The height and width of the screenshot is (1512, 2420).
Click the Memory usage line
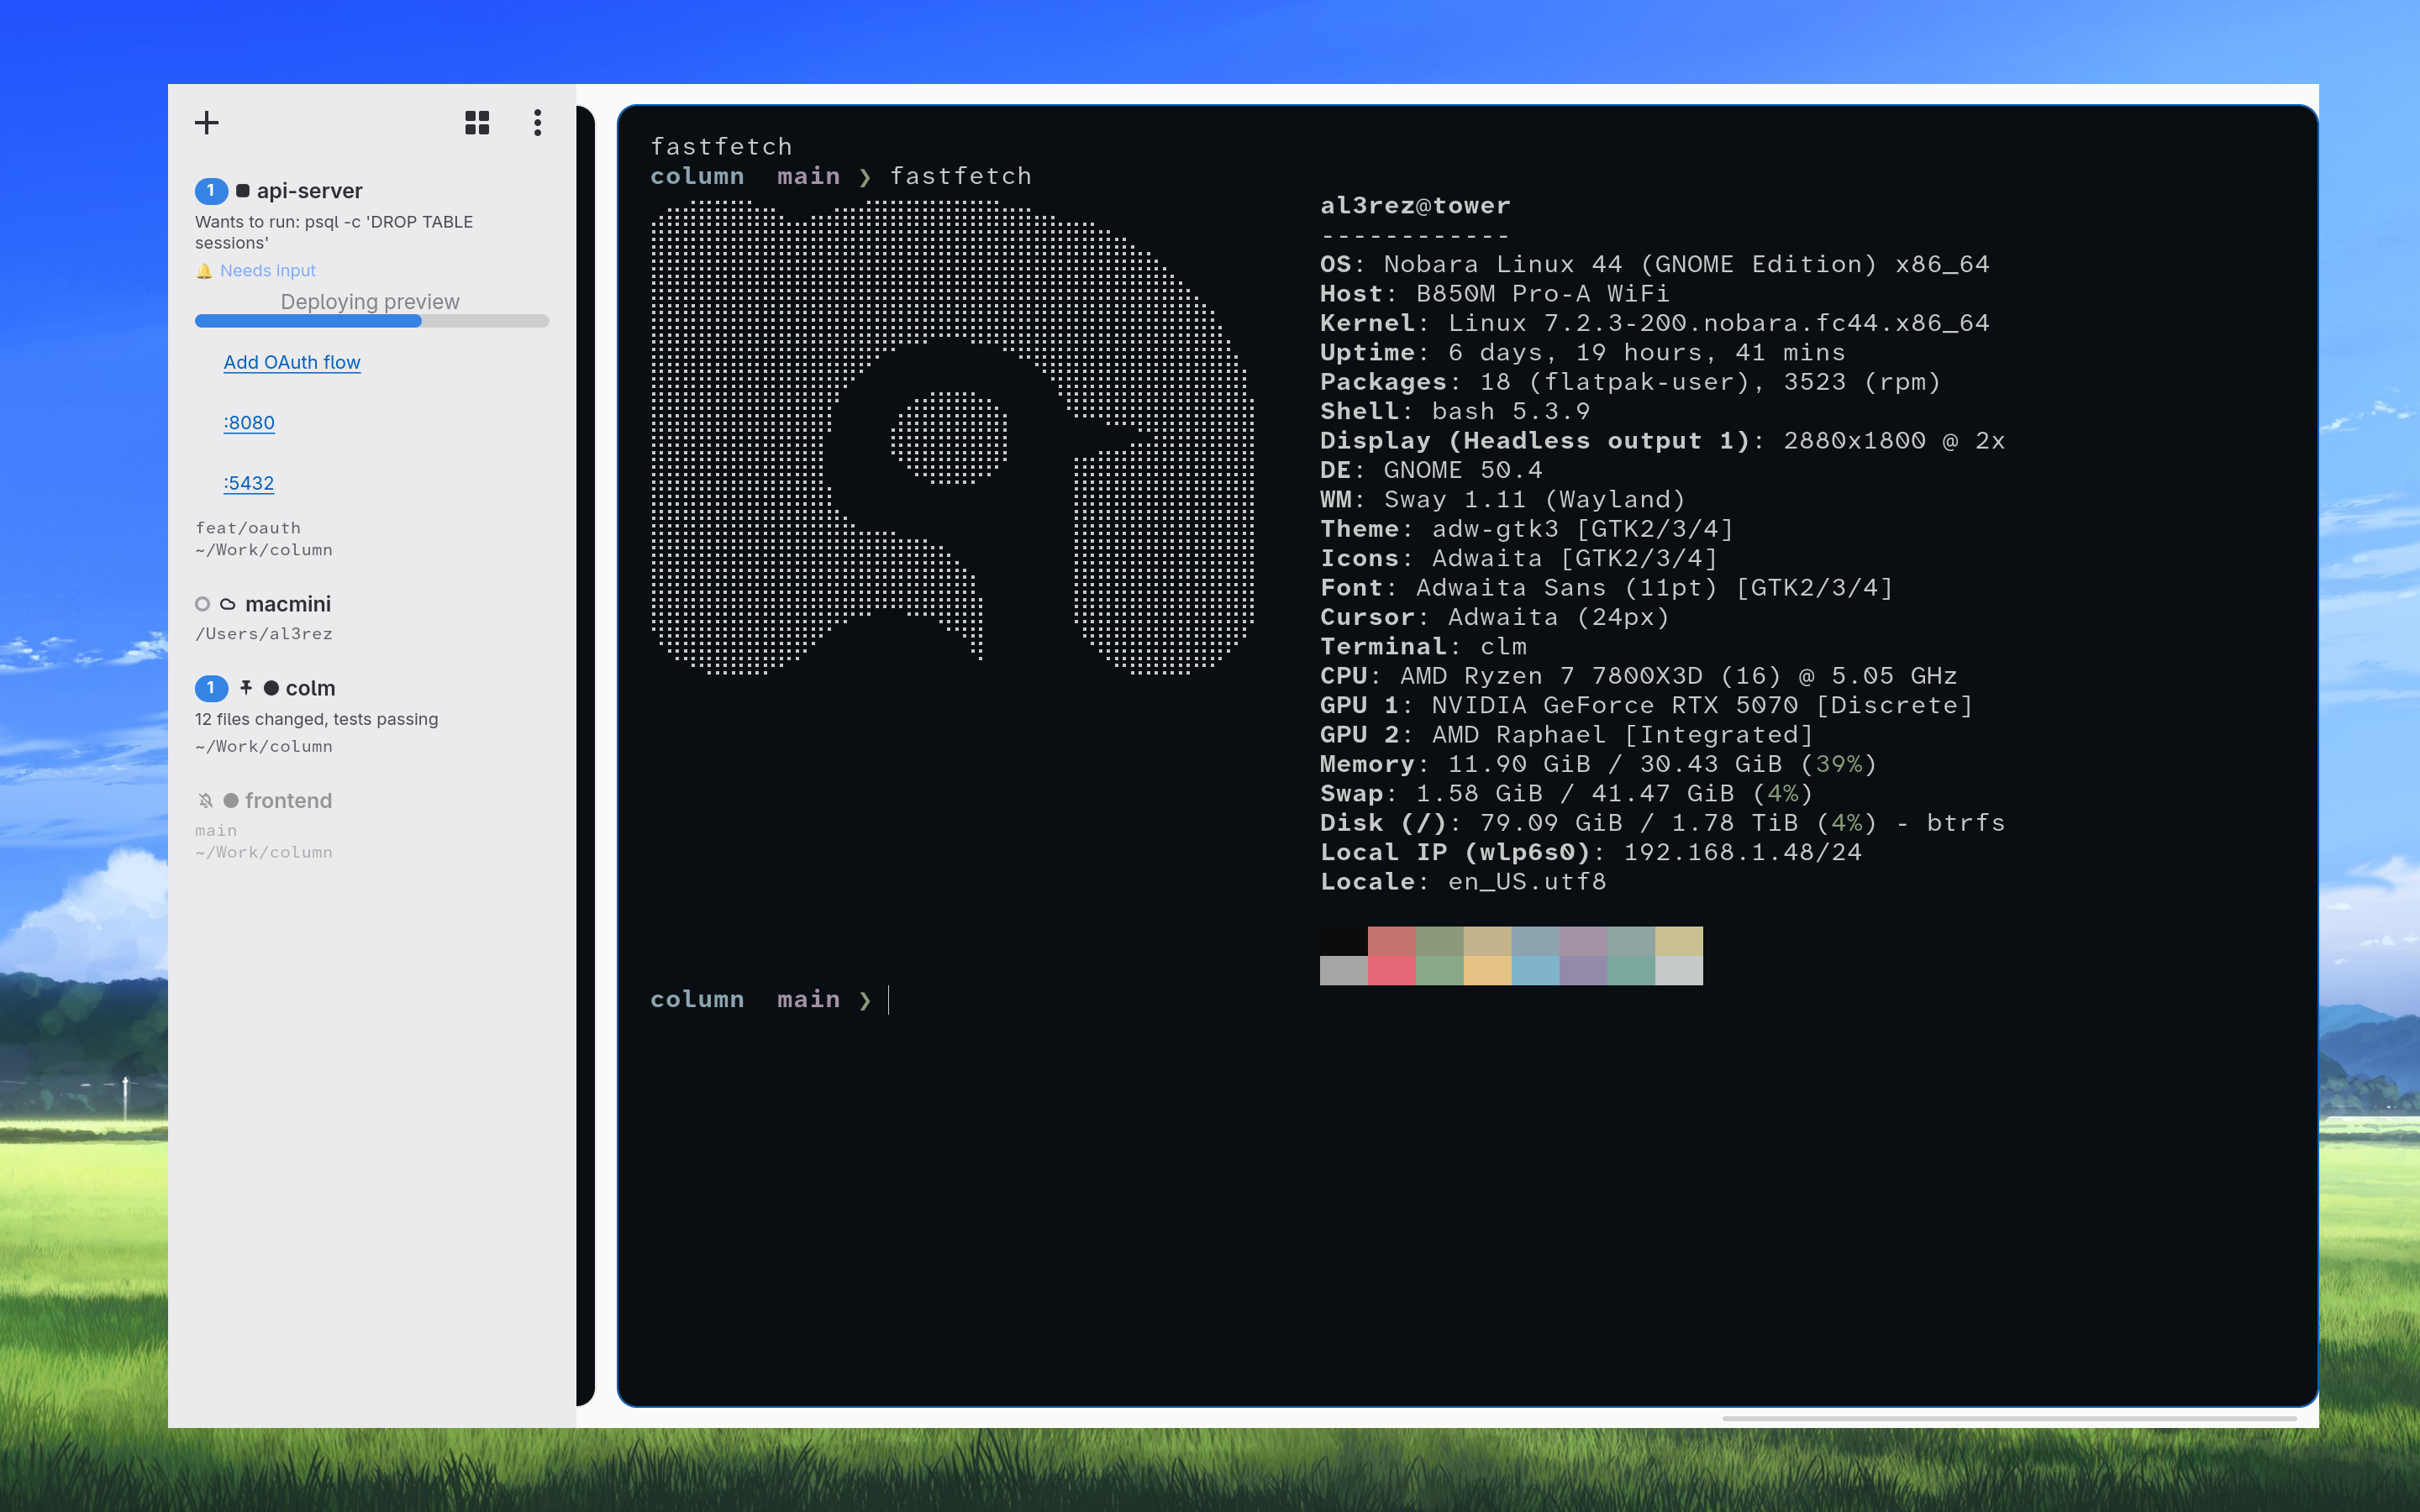coord(1599,764)
